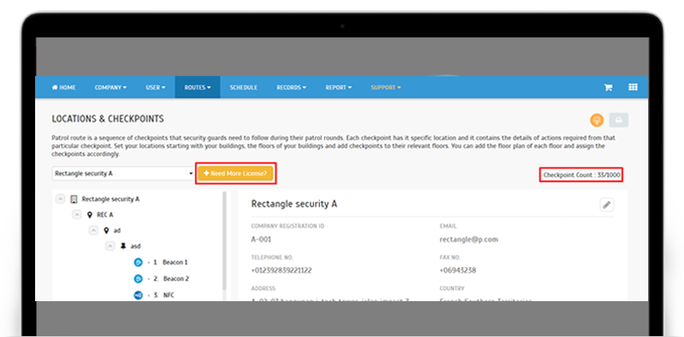The image size is (684, 337).
Task: Collapse the REC A tree node
Action: coord(77,215)
